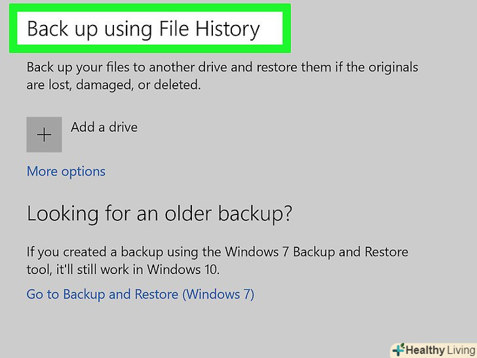
Task: Click the green cross Healthy Living logo
Action: [398, 350]
